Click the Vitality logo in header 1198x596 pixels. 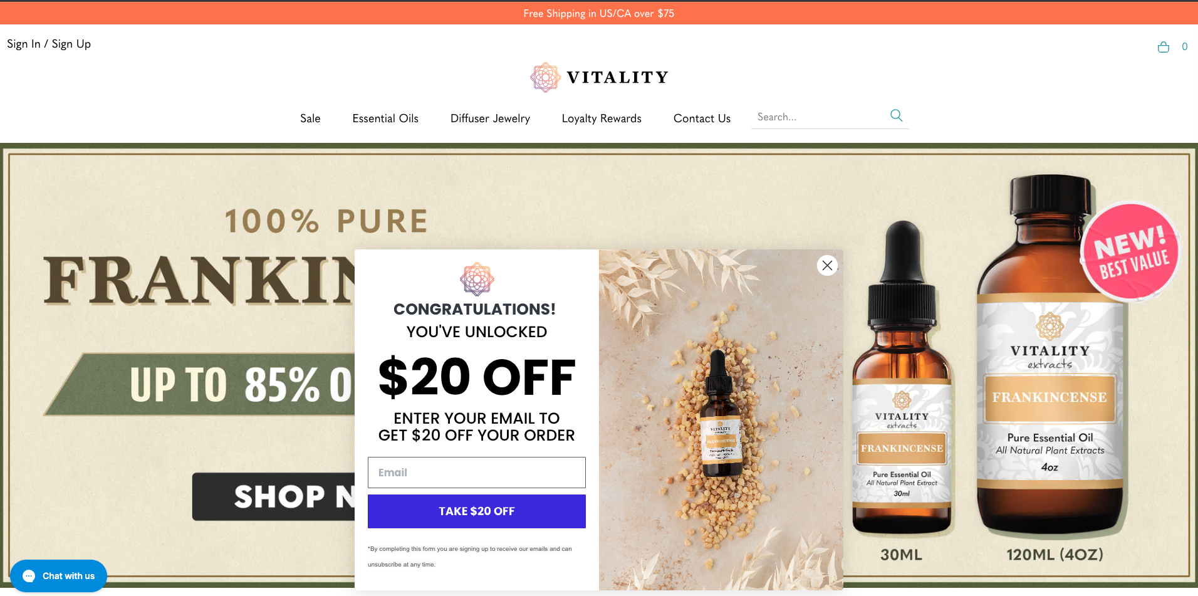599,77
